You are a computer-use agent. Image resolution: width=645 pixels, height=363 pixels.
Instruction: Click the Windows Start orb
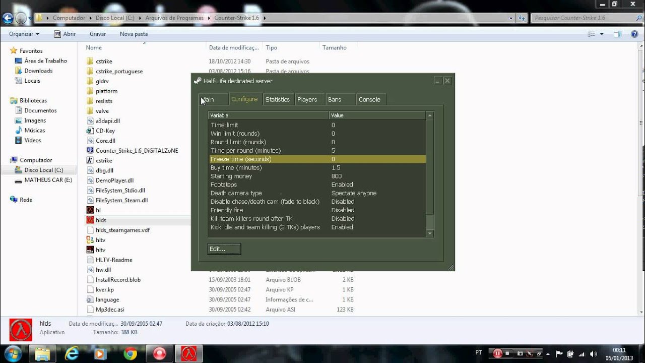click(x=13, y=353)
